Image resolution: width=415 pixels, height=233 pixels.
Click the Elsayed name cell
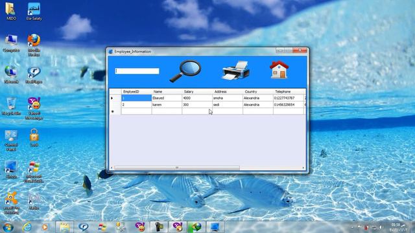tap(167, 98)
